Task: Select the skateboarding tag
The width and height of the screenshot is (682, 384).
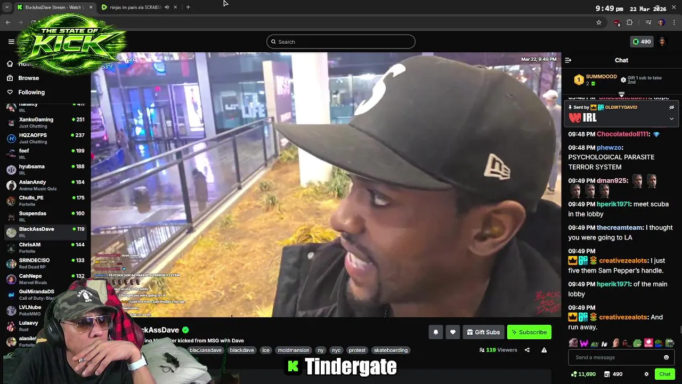Action: 391,350
